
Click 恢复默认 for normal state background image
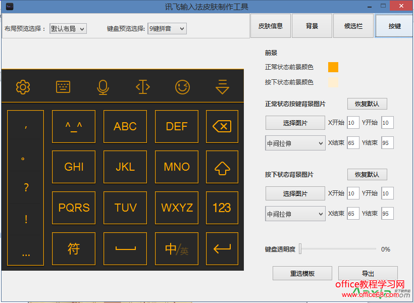click(367, 104)
